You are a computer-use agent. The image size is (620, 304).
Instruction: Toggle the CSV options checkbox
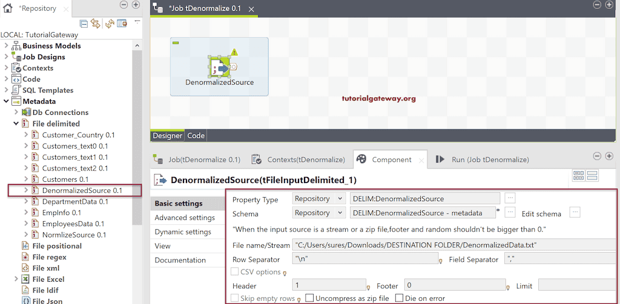tap(234, 271)
